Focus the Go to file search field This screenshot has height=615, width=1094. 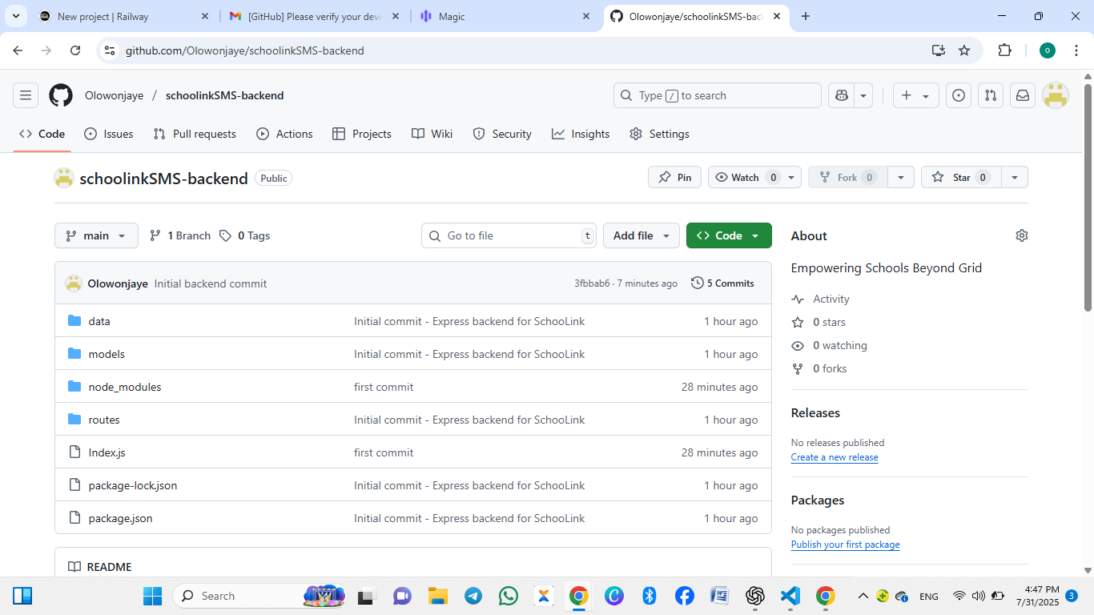[x=509, y=235]
